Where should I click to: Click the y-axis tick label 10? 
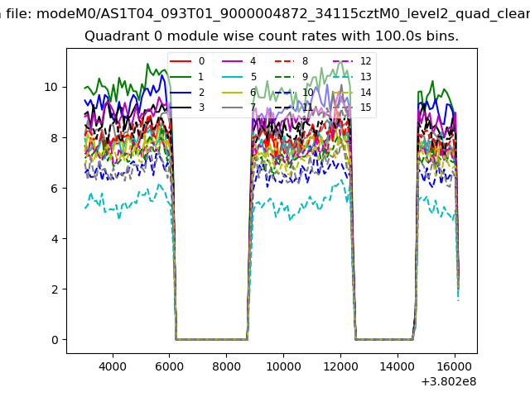(51, 87)
